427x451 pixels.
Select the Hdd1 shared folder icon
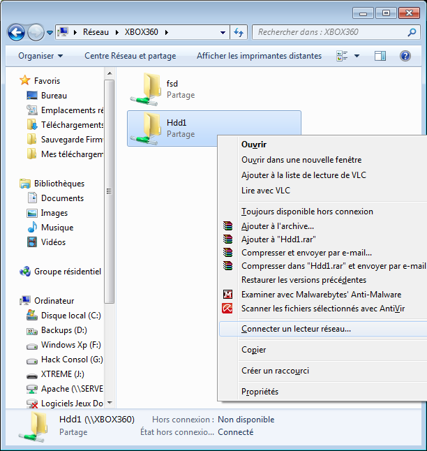point(145,128)
